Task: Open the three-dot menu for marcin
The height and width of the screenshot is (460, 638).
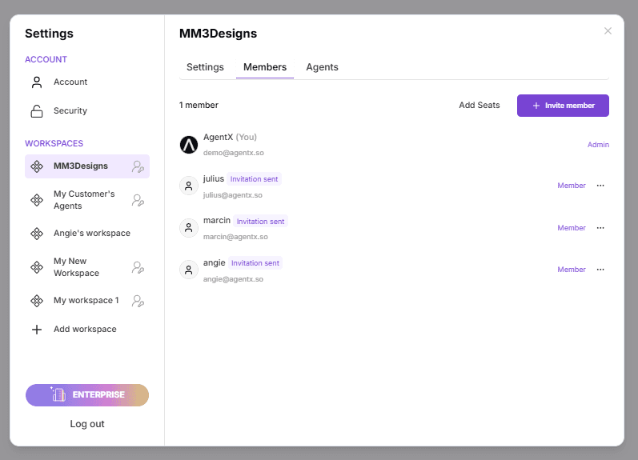Action: tap(600, 228)
